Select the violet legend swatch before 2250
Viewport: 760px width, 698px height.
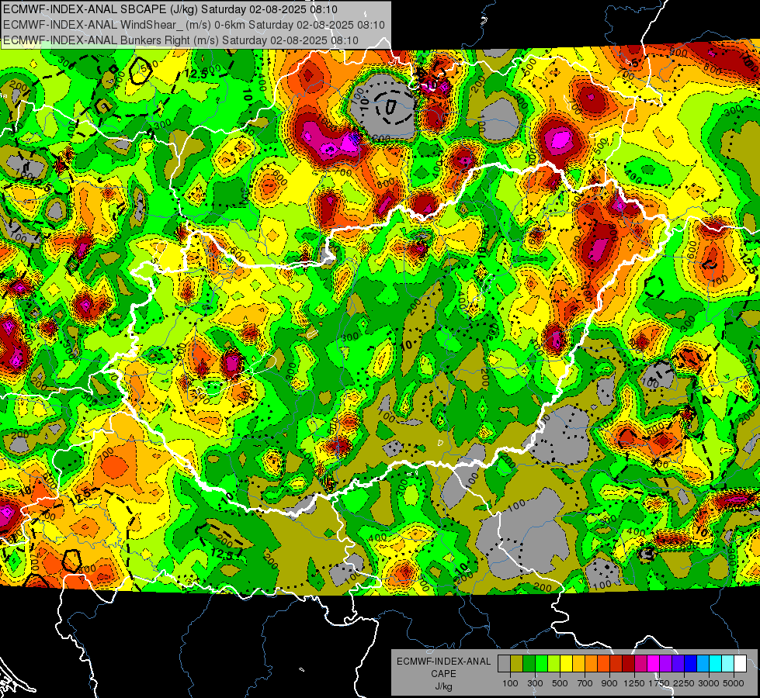click(678, 664)
